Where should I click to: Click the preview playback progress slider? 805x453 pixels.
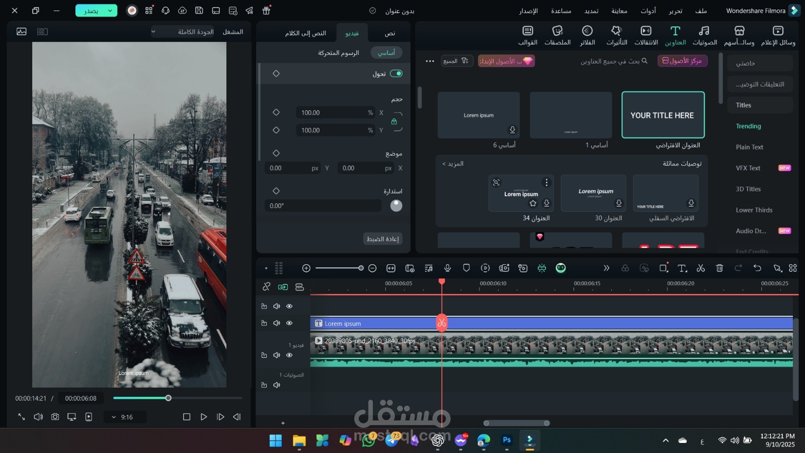178,398
